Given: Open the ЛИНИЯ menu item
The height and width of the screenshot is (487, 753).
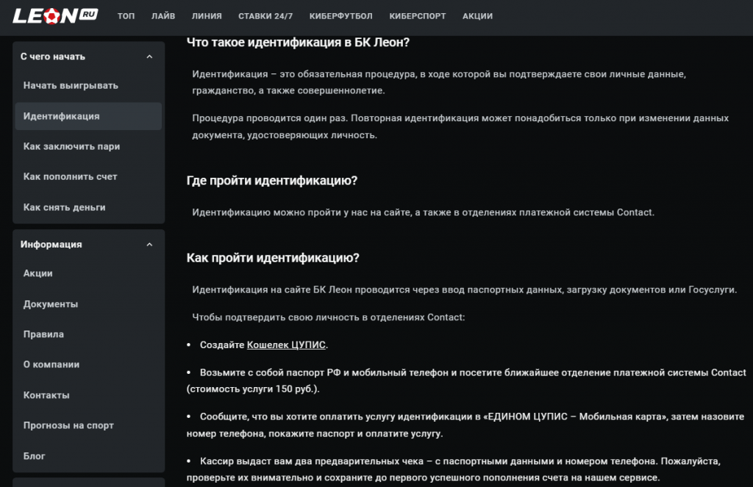Looking at the screenshot, I should (x=207, y=16).
